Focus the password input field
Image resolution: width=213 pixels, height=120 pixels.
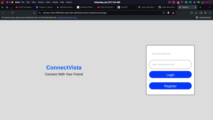pyautogui.click(x=170, y=64)
